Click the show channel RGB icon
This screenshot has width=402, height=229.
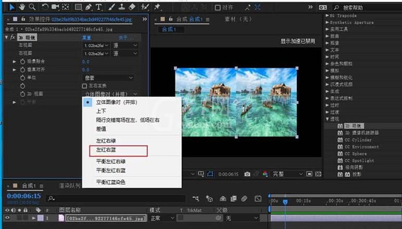(266, 174)
